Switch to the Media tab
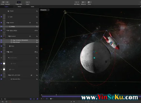 (x=19, y=6)
